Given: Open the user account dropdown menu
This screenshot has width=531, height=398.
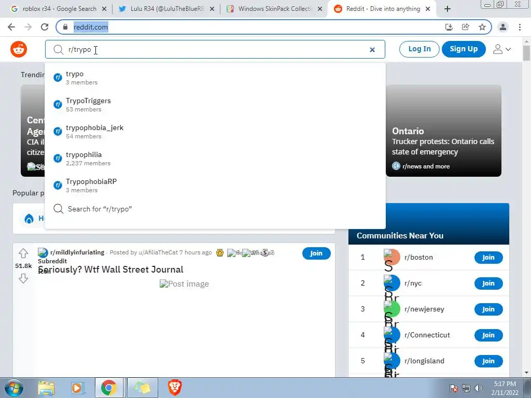Looking at the screenshot, I should [x=501, y=49].
